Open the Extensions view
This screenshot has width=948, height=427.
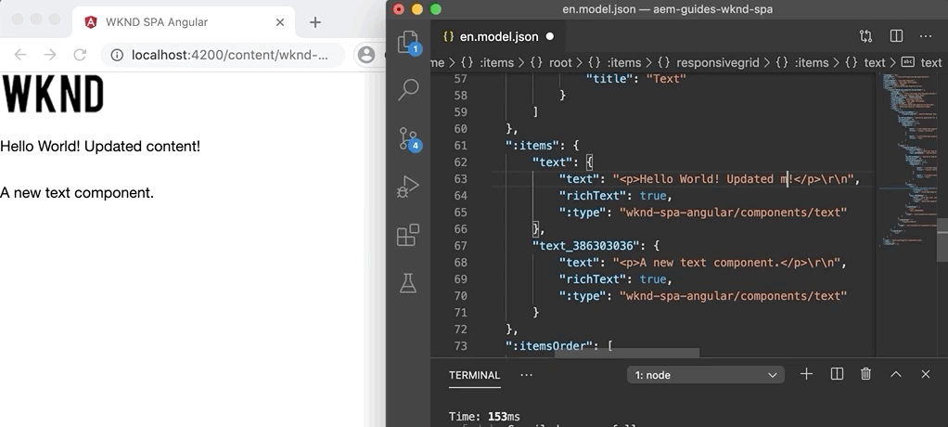408,235
